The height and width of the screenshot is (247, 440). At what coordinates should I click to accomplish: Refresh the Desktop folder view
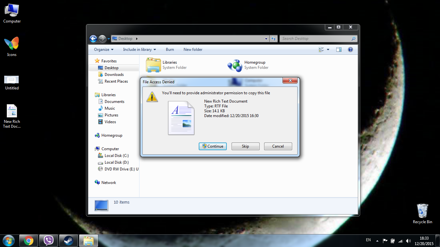point(273,39)
